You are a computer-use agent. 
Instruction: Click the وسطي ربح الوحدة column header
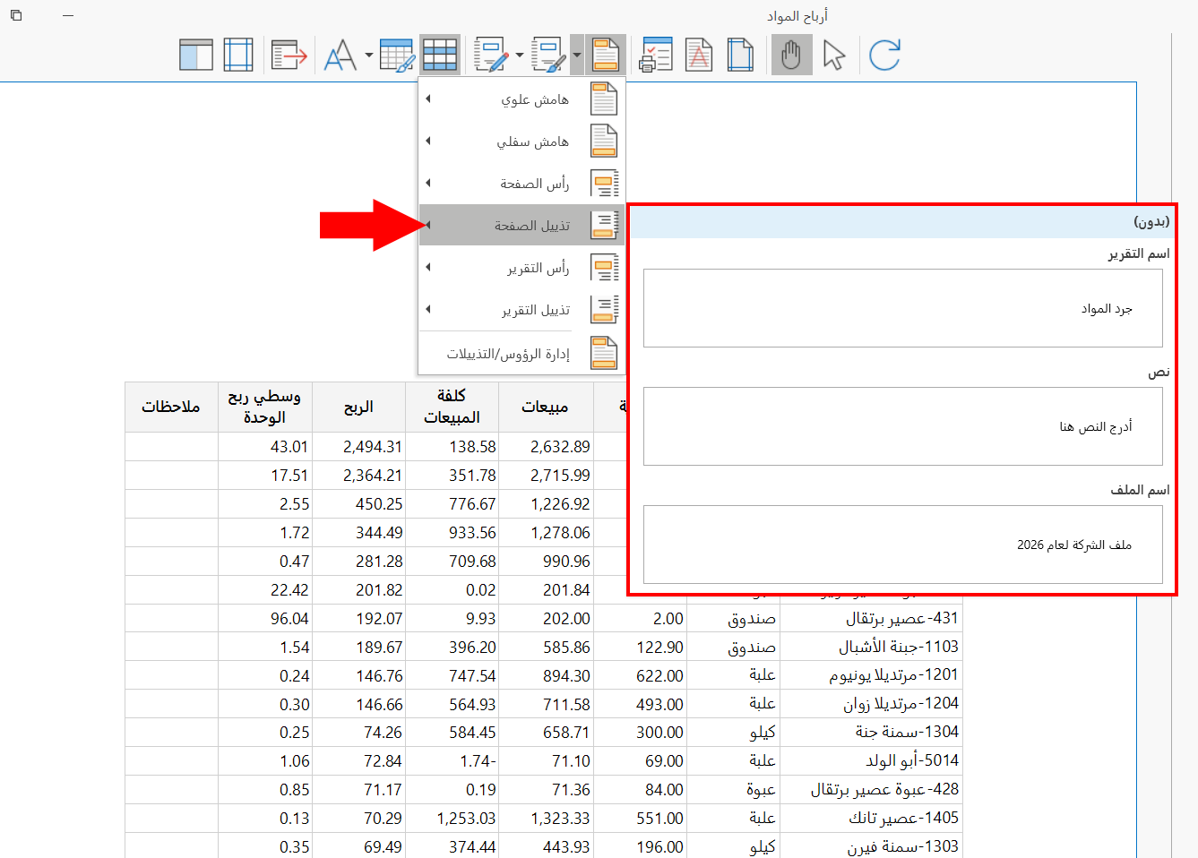(264, 407)
